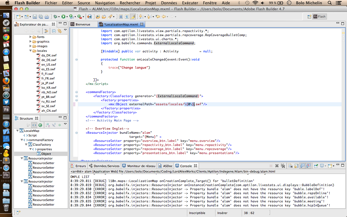Switch to the Données/Services tab
The width and height of the screenshot is (347, 217).
tap(104, 166)
